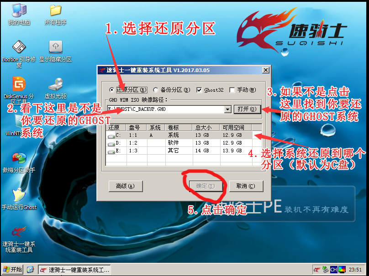
Task: Enable the 手动(M) checkbox
Action: [232, 90]
